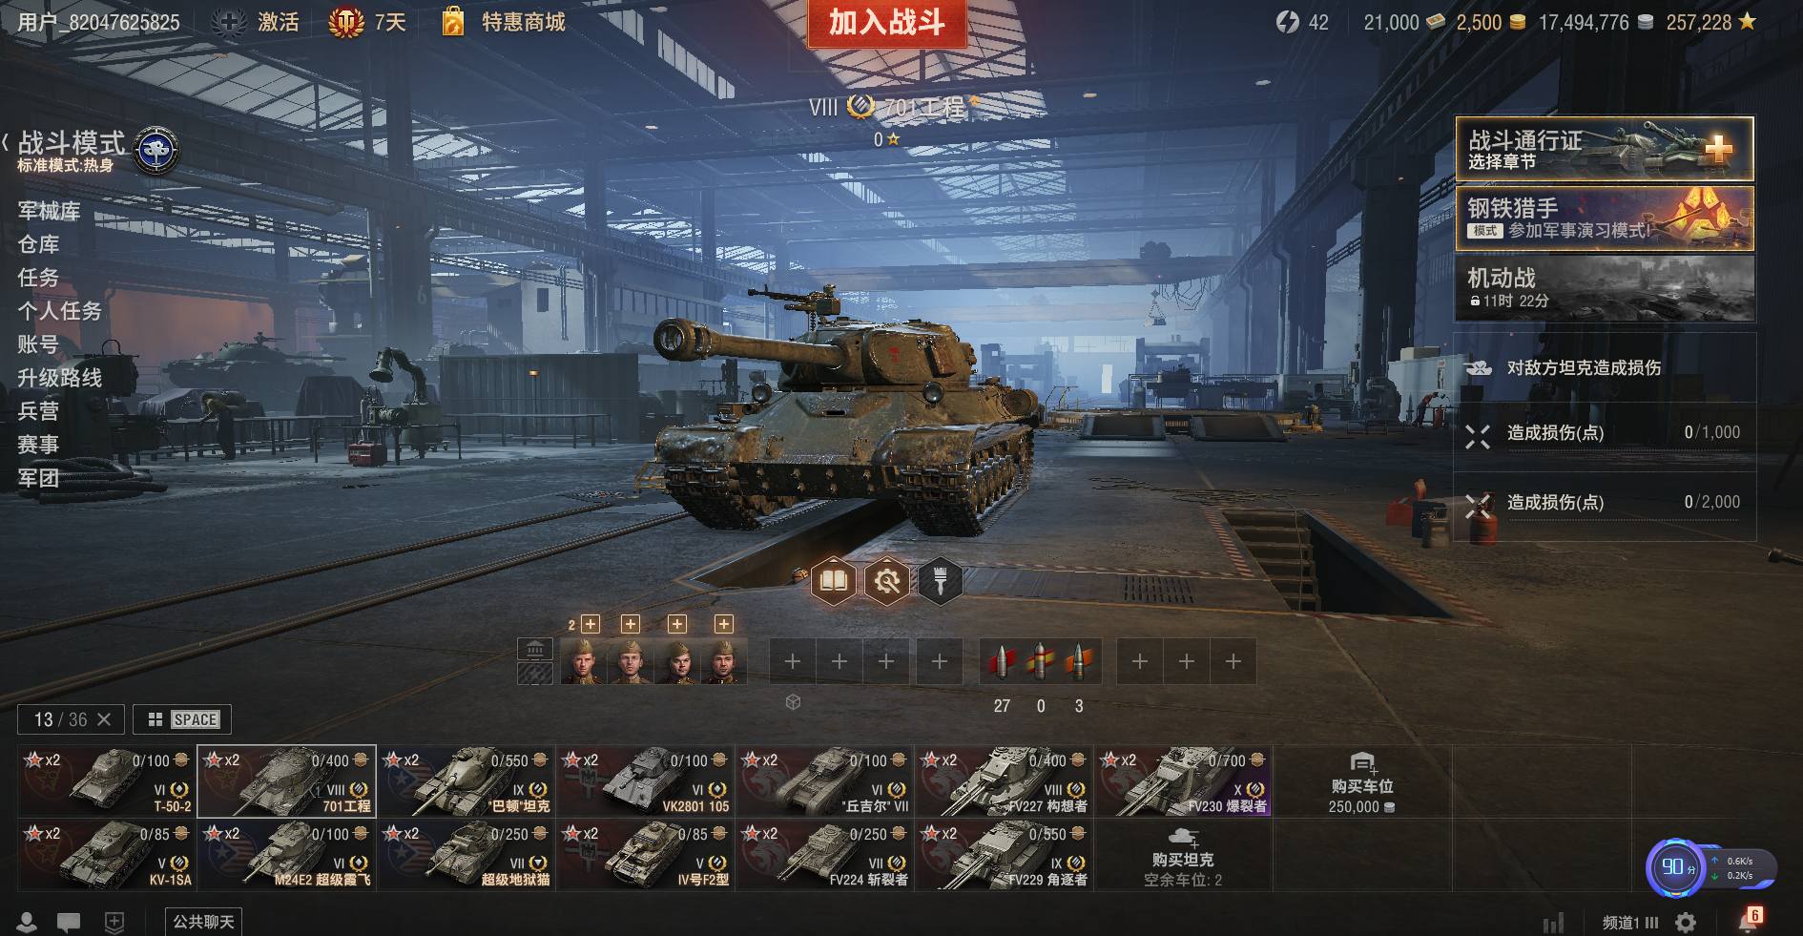Click the red 加入战斗 battle button
Image resolution: width=1803 pixels, height=936 pixels.
coord(886,22)
